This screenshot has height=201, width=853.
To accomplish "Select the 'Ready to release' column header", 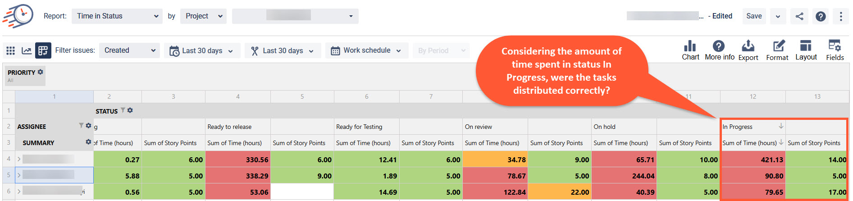I will pos(238,127).
